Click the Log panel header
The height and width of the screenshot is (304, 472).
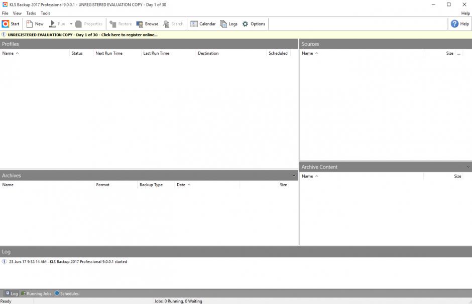coord(236,252)
